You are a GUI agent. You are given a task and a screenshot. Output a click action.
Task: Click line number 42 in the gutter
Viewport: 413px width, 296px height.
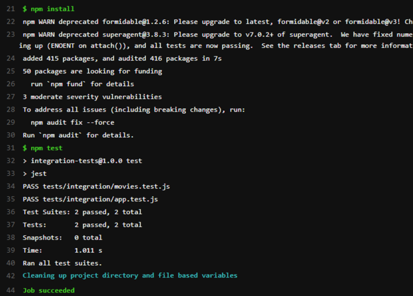point(11,276)
